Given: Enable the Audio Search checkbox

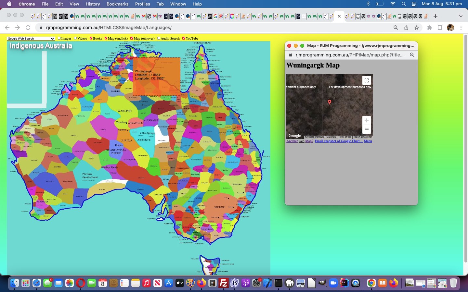Looking at the screenshot, I should (x=159, y=38).
